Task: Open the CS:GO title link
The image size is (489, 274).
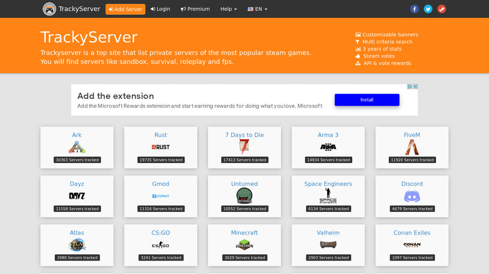Action: tap(161, 233)
